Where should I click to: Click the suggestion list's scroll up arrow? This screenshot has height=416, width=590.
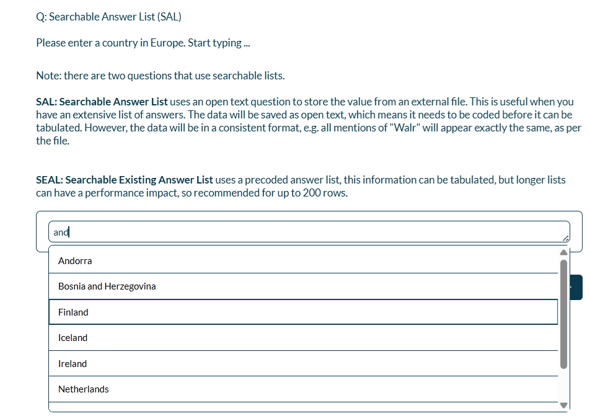click(564, 252)
